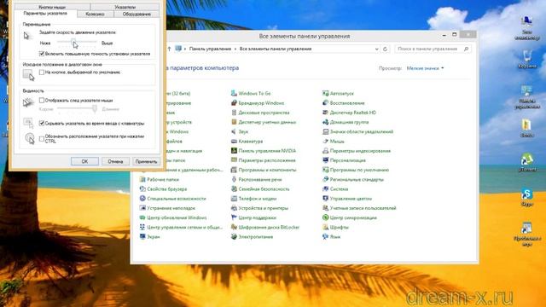The image size is (546, 307).
Task: Open Шифрование диска BitLocker icon
Action: 234,228
